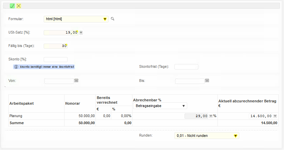Click calculator icon beside the 14.500,00 amount
Screen dimensions: 284x150
(x=275, y=116)
